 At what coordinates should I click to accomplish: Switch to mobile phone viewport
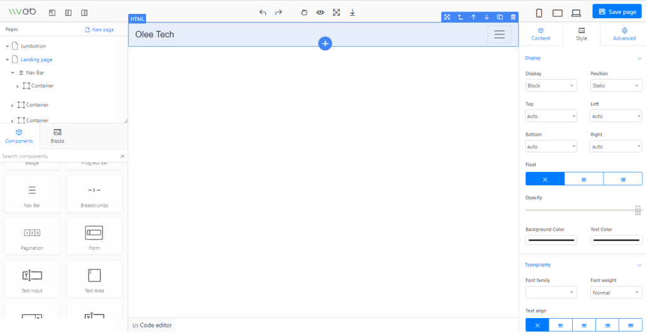(x=539, y=13)
